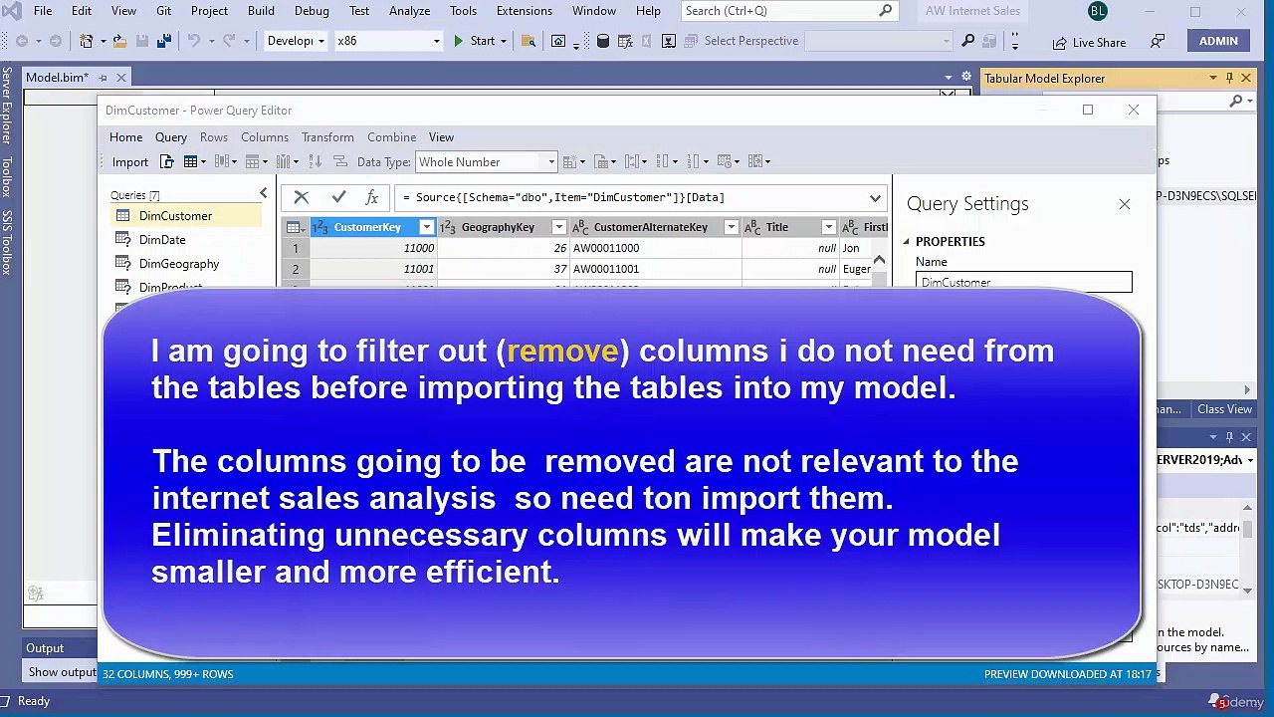This screenshot has height=717, width=1274.
Task: Click the ABC type icon of Title column
Action: tap(752, 227)
